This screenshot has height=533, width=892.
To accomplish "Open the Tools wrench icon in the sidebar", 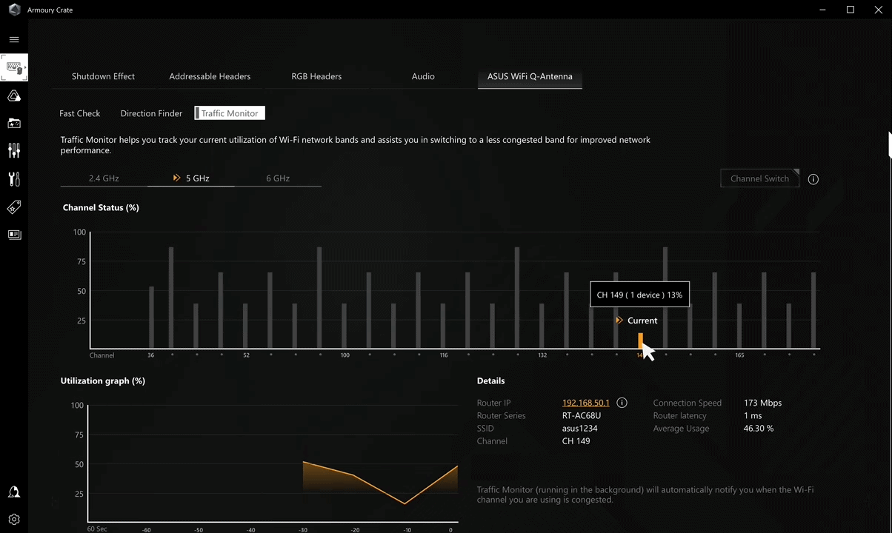I will (14, 178).
